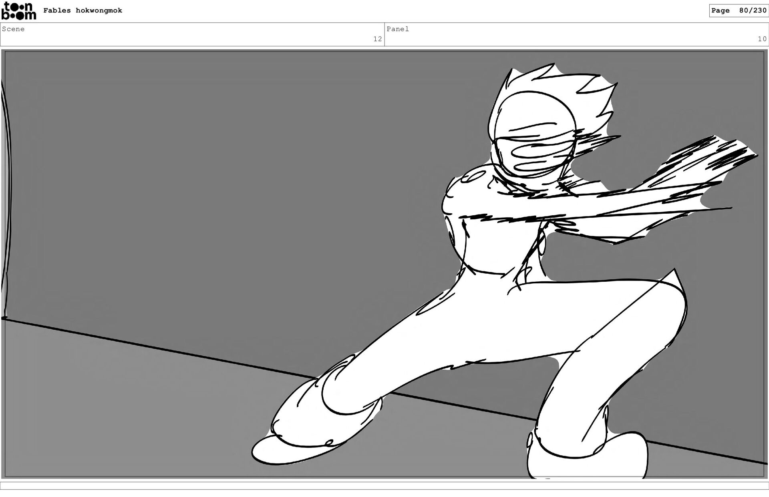Click the Page 80/230 indicator box
The height and width of the screenshot is (497, 769).
[738, 10]
